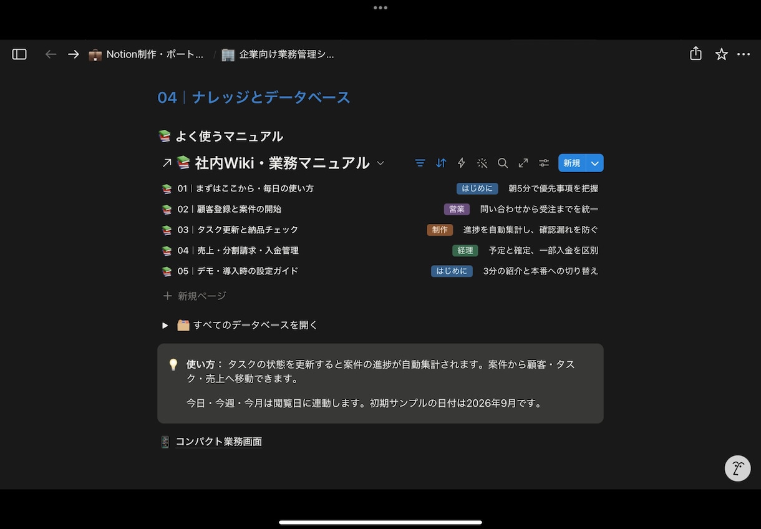Click はじめに tag on row 05

[452, 271]
